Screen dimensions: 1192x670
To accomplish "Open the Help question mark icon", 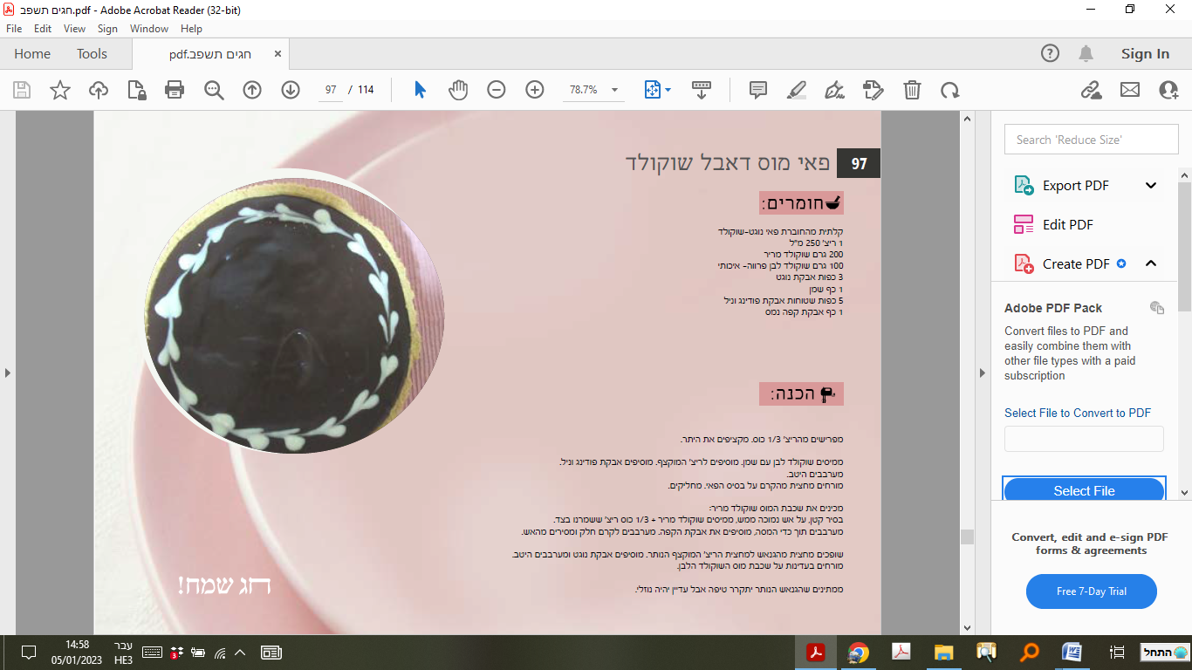I will 1051,53.
